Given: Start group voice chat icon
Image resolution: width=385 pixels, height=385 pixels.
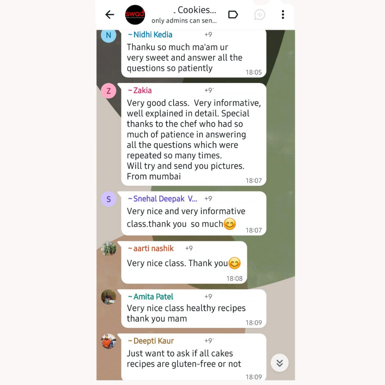Looking at the screenshot, I should [260, 15].
